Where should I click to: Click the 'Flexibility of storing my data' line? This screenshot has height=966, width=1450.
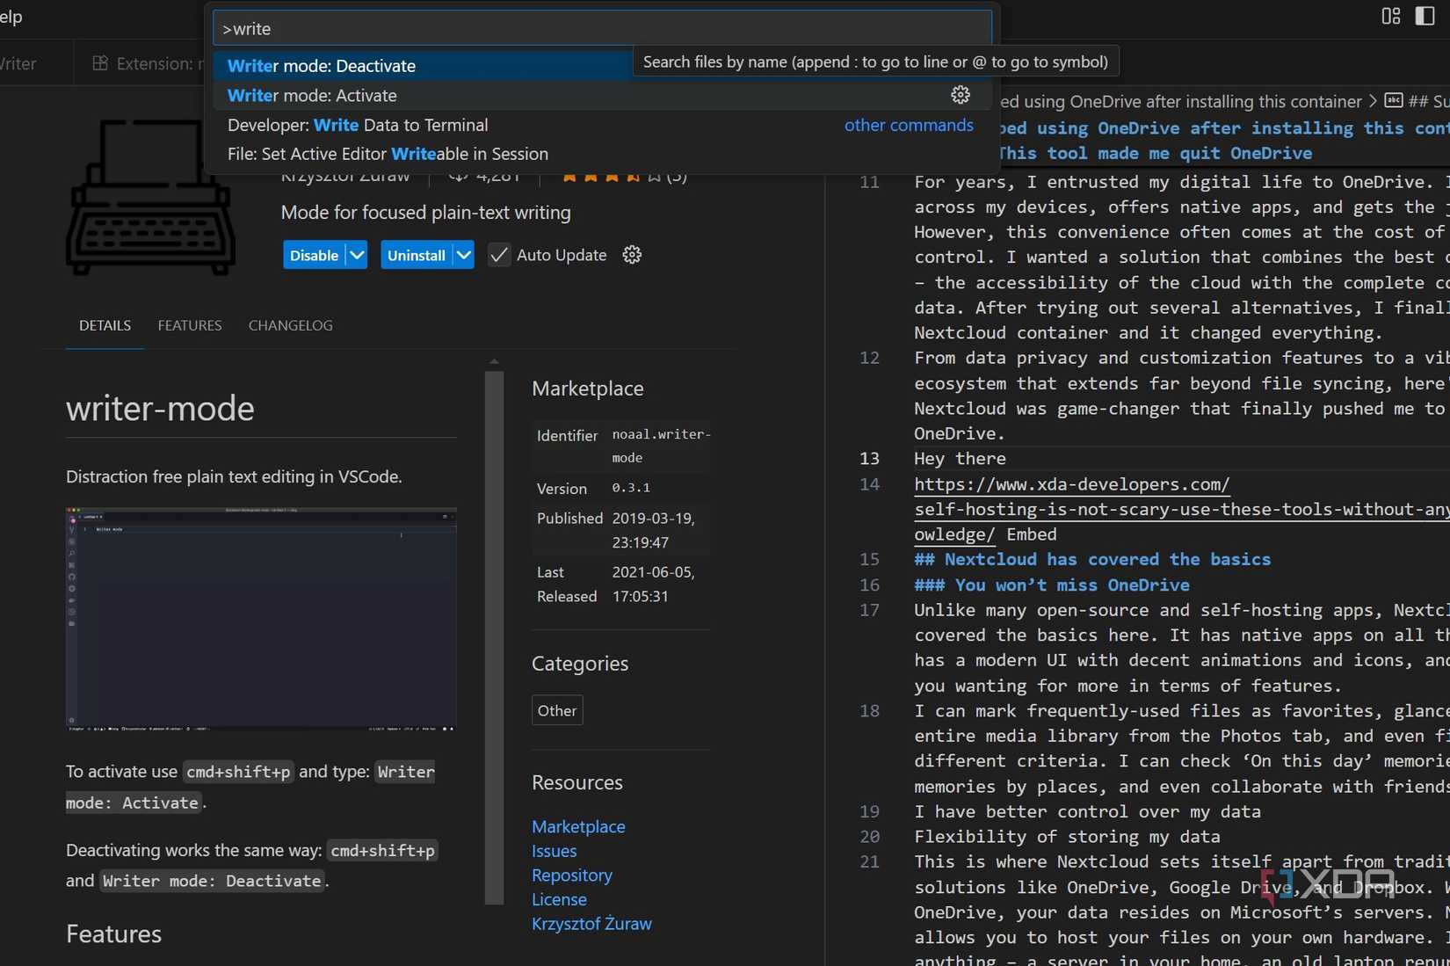(1067, 837)
